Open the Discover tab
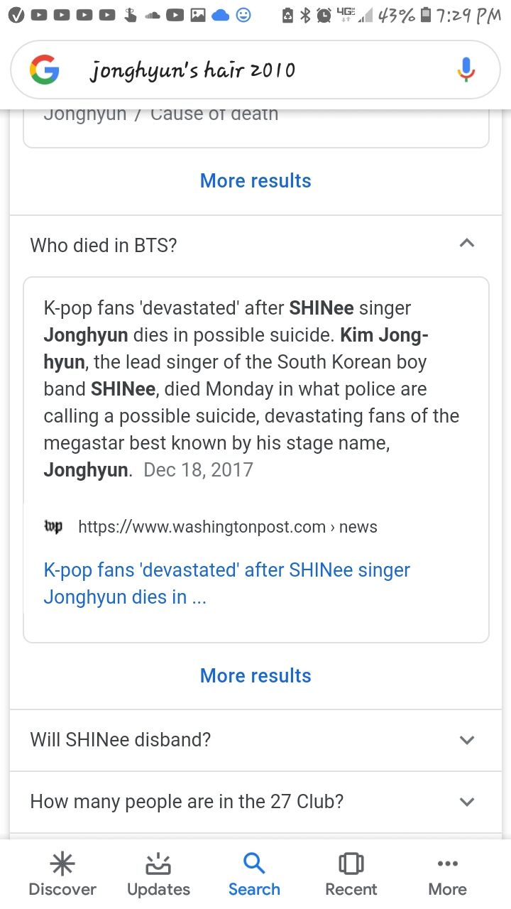 pos(62,875)
